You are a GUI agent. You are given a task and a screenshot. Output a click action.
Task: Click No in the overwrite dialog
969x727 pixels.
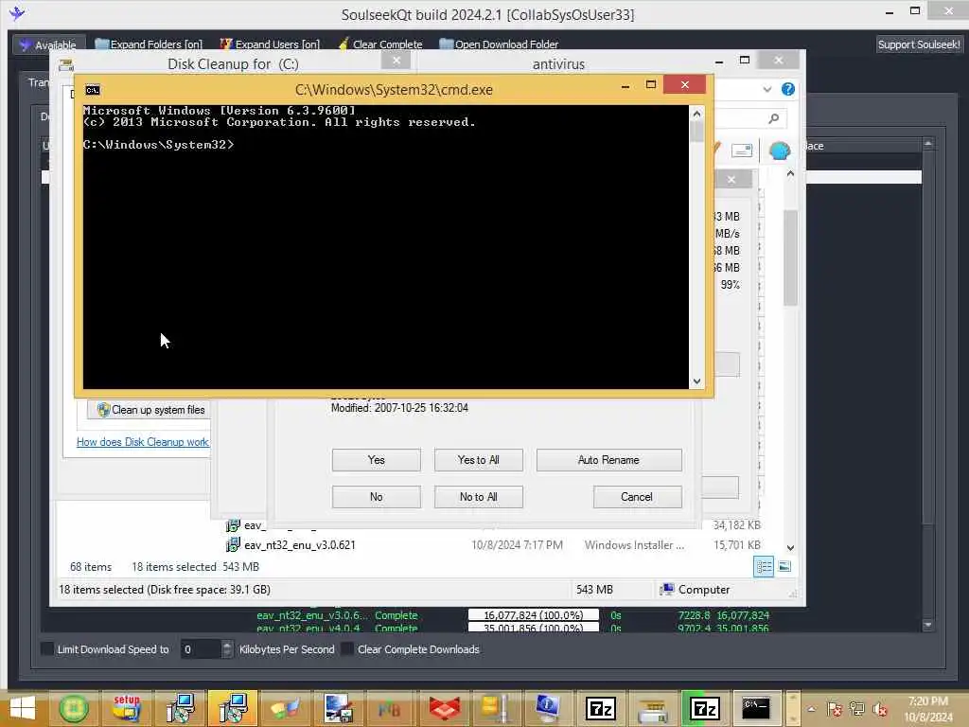click(x=376, y=496)
